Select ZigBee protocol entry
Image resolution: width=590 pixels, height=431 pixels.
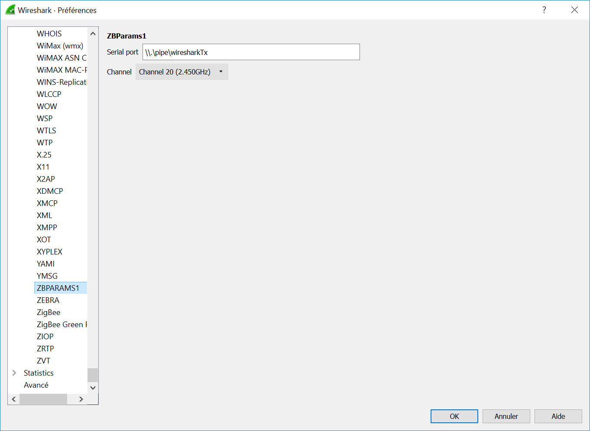pyautogui.click(x=49, y=312)
